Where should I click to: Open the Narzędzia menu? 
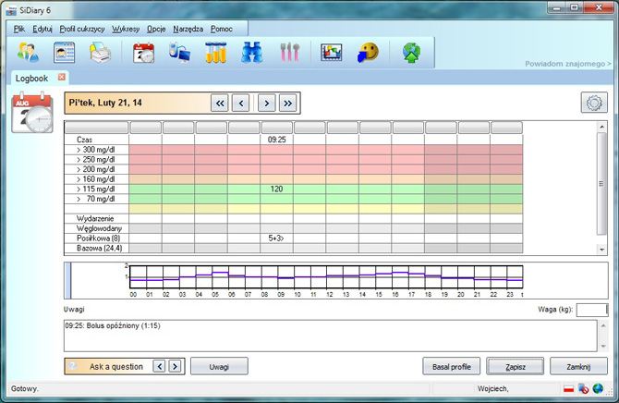[188, 29]
